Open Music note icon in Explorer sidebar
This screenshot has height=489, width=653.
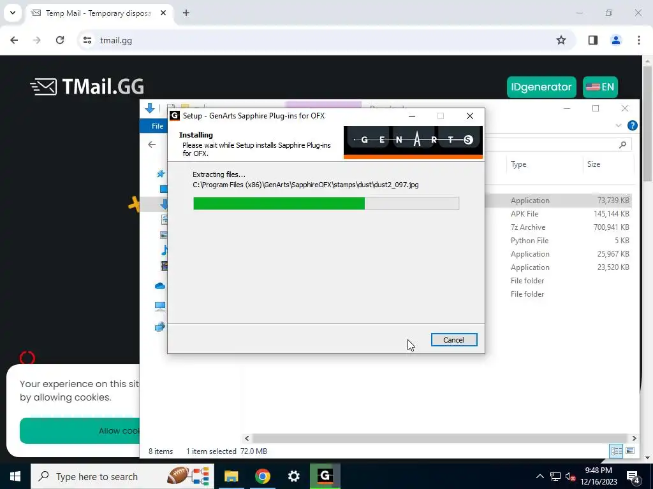[x=164, y=250]
